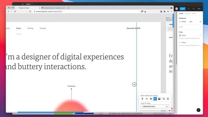The height and width of the screenshot is (117, 208).
Task: Open the Figma zoom percentage dropdown
Action: tap(199, 9)
